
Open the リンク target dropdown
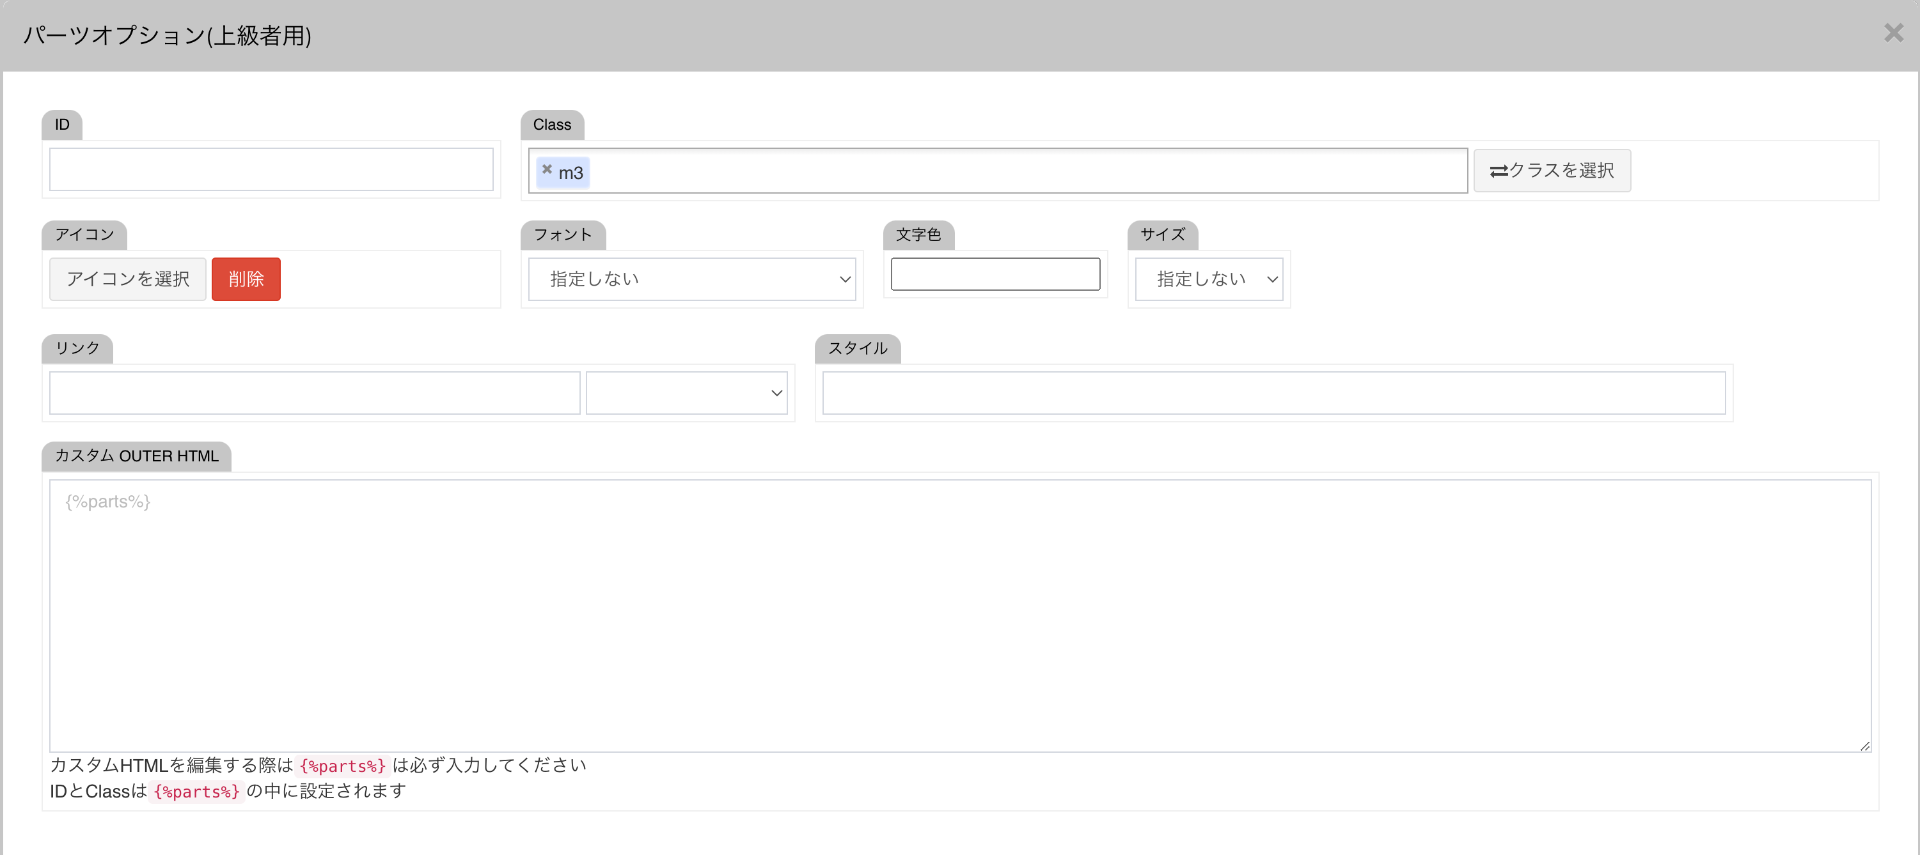click(x=686, y=392)
